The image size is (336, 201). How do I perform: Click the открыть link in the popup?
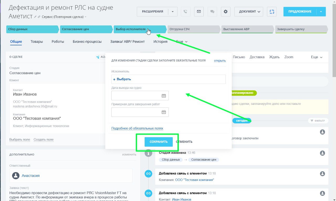pyautogui.click(x=220, y=61)
